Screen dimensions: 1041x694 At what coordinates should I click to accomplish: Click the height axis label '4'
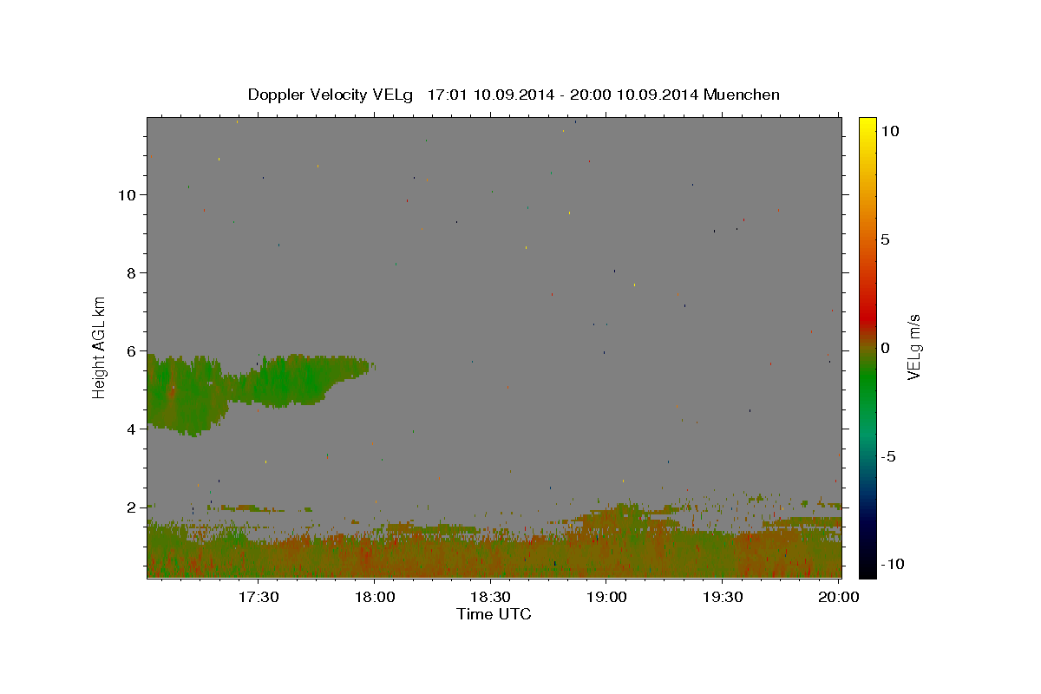click(x=132, y=429)
